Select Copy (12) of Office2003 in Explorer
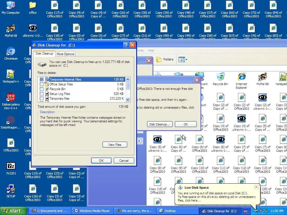Image resolution: width=287 pixels, height=215 pixels. pyautogui.click(x=241, y=165)
